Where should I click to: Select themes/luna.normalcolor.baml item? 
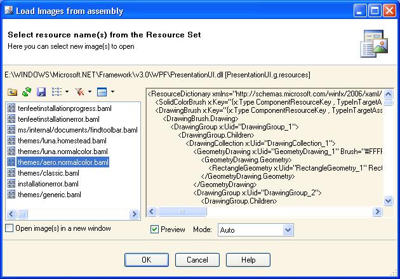coord(63,152)
